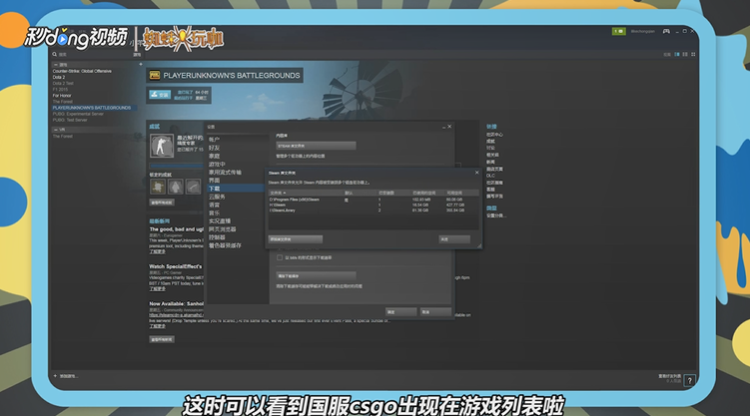750x416 pixels.
Task: Collapse the games category in library
Action: coord(56,65)
